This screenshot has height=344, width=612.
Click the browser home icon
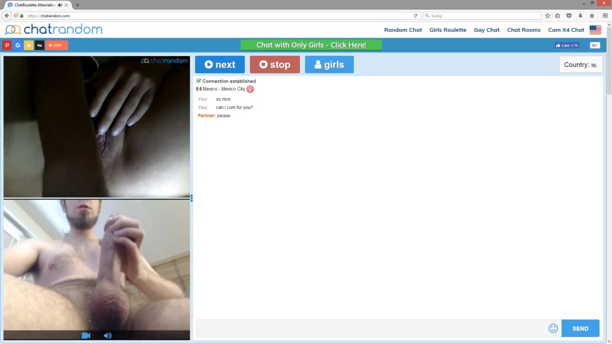coord(592,16)
